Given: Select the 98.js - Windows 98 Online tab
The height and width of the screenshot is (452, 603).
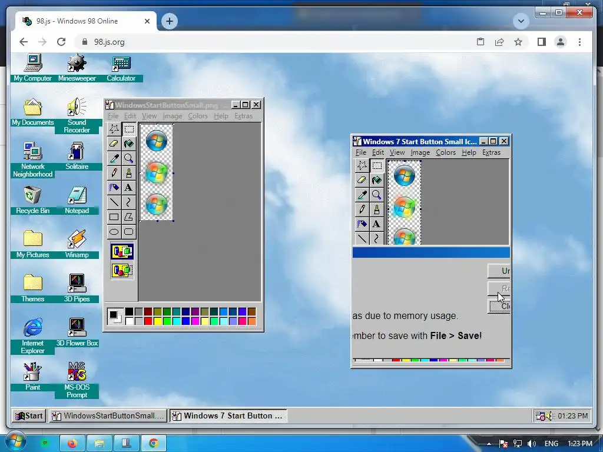Looking at the screenshot, I should click(x=86, y=21).
